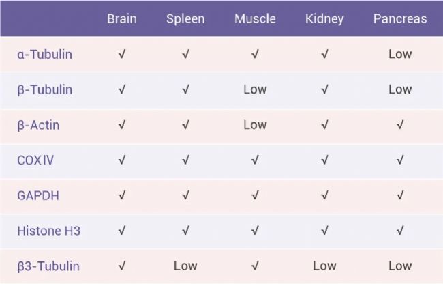Click the Brain column header

[122, 18]
